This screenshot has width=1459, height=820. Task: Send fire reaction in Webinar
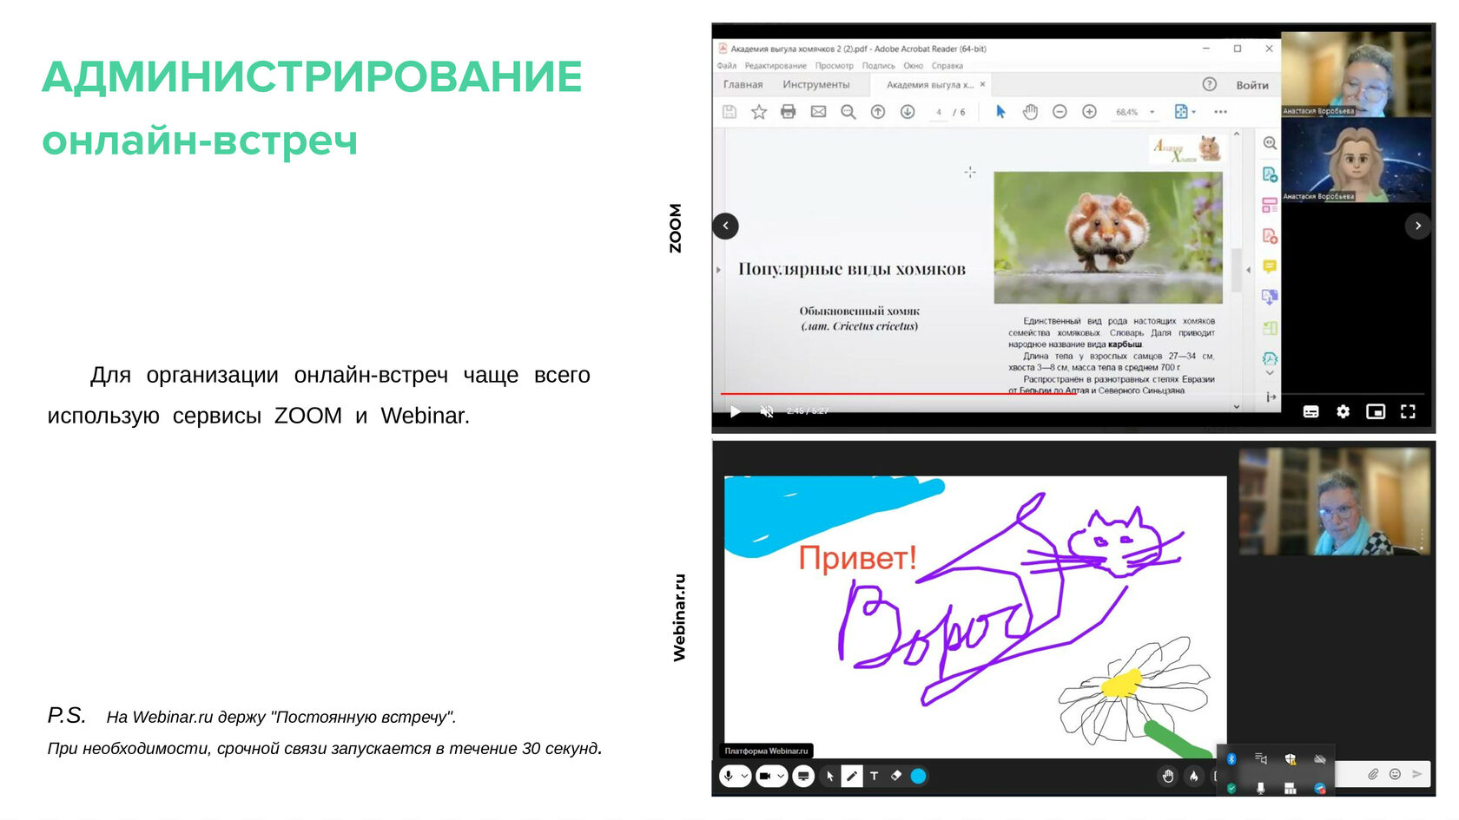point(1194,776)
